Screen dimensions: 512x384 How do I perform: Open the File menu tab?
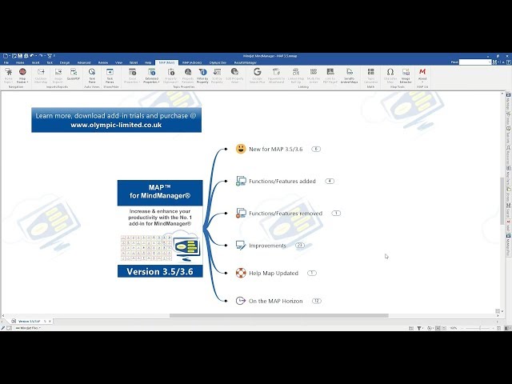click(6, 62)
